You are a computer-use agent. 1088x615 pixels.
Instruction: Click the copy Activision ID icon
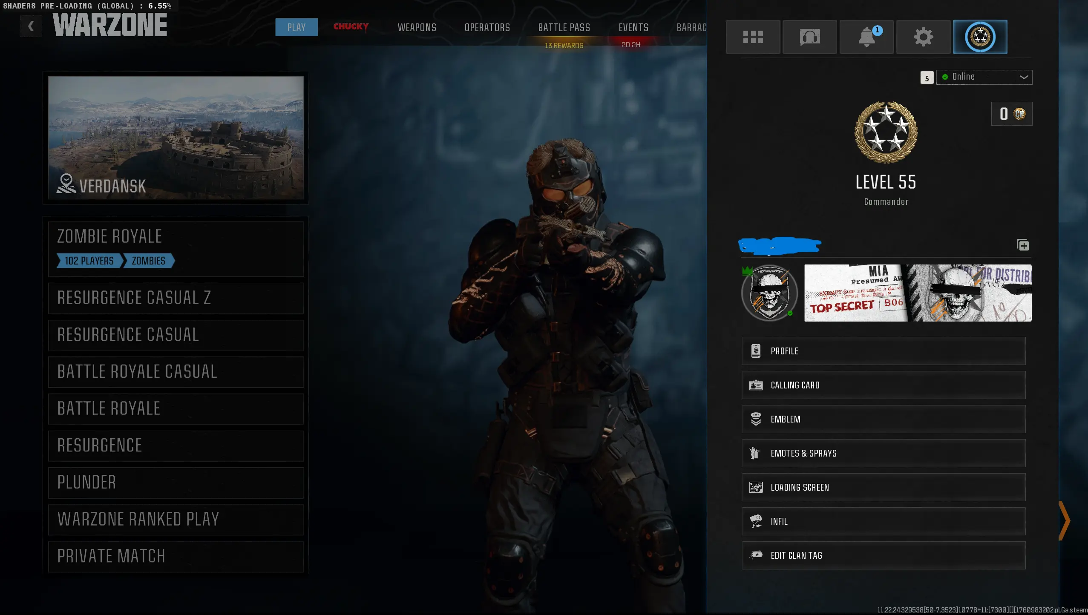point(1023,245)
